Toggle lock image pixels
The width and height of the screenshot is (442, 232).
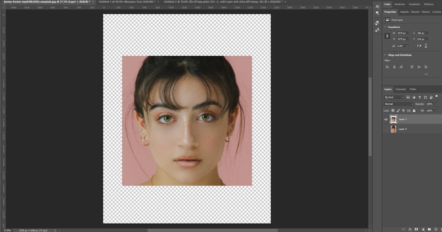tap(398, 110)
